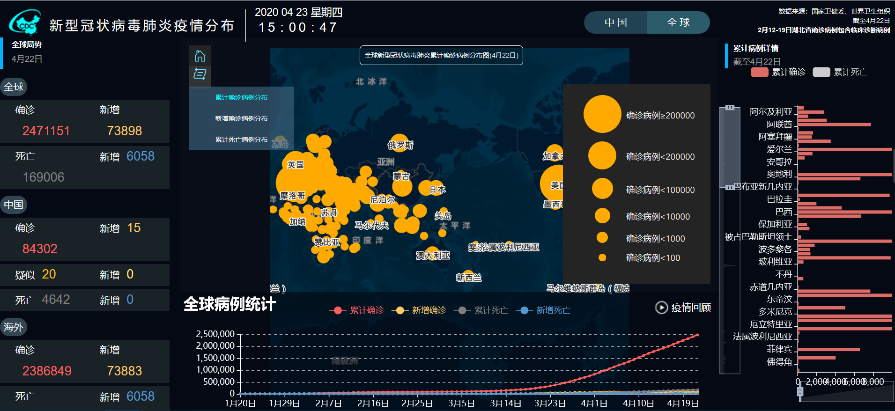Click the 俄罗斯 bubble marker on the map
The height and width of the screenshot is (411, 895).
pyautogui.click(x=399, y=142)
